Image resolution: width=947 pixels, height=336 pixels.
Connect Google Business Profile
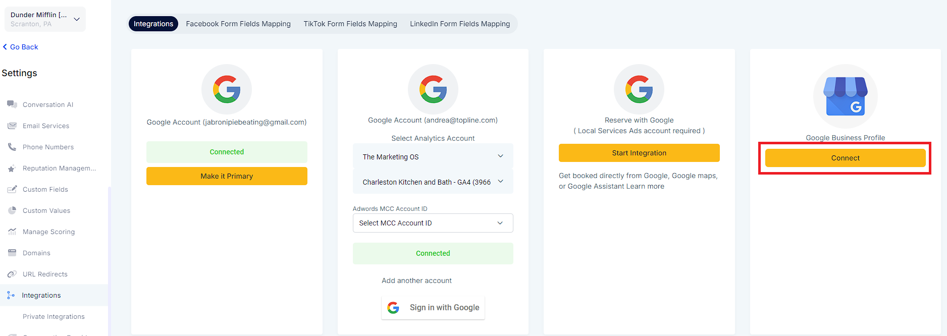click(x=846, y=158)
